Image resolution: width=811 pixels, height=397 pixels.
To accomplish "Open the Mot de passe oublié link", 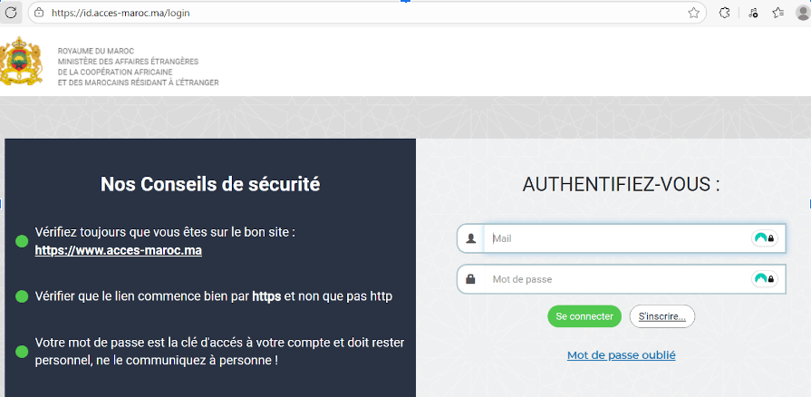I will pyautogui.click(x=621, y=355).
